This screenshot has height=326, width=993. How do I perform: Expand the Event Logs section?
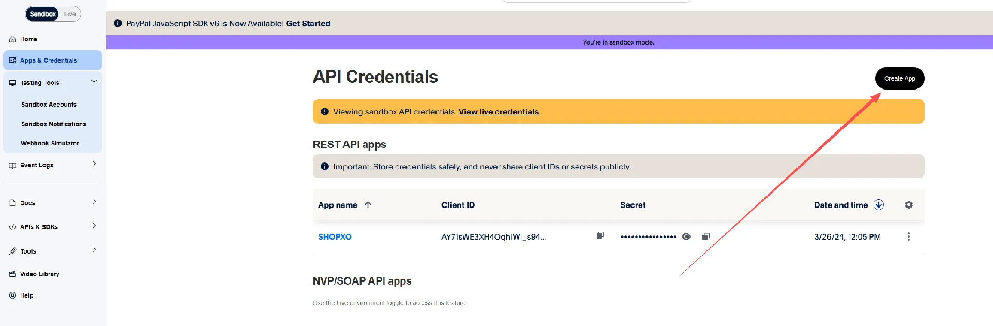94,164
